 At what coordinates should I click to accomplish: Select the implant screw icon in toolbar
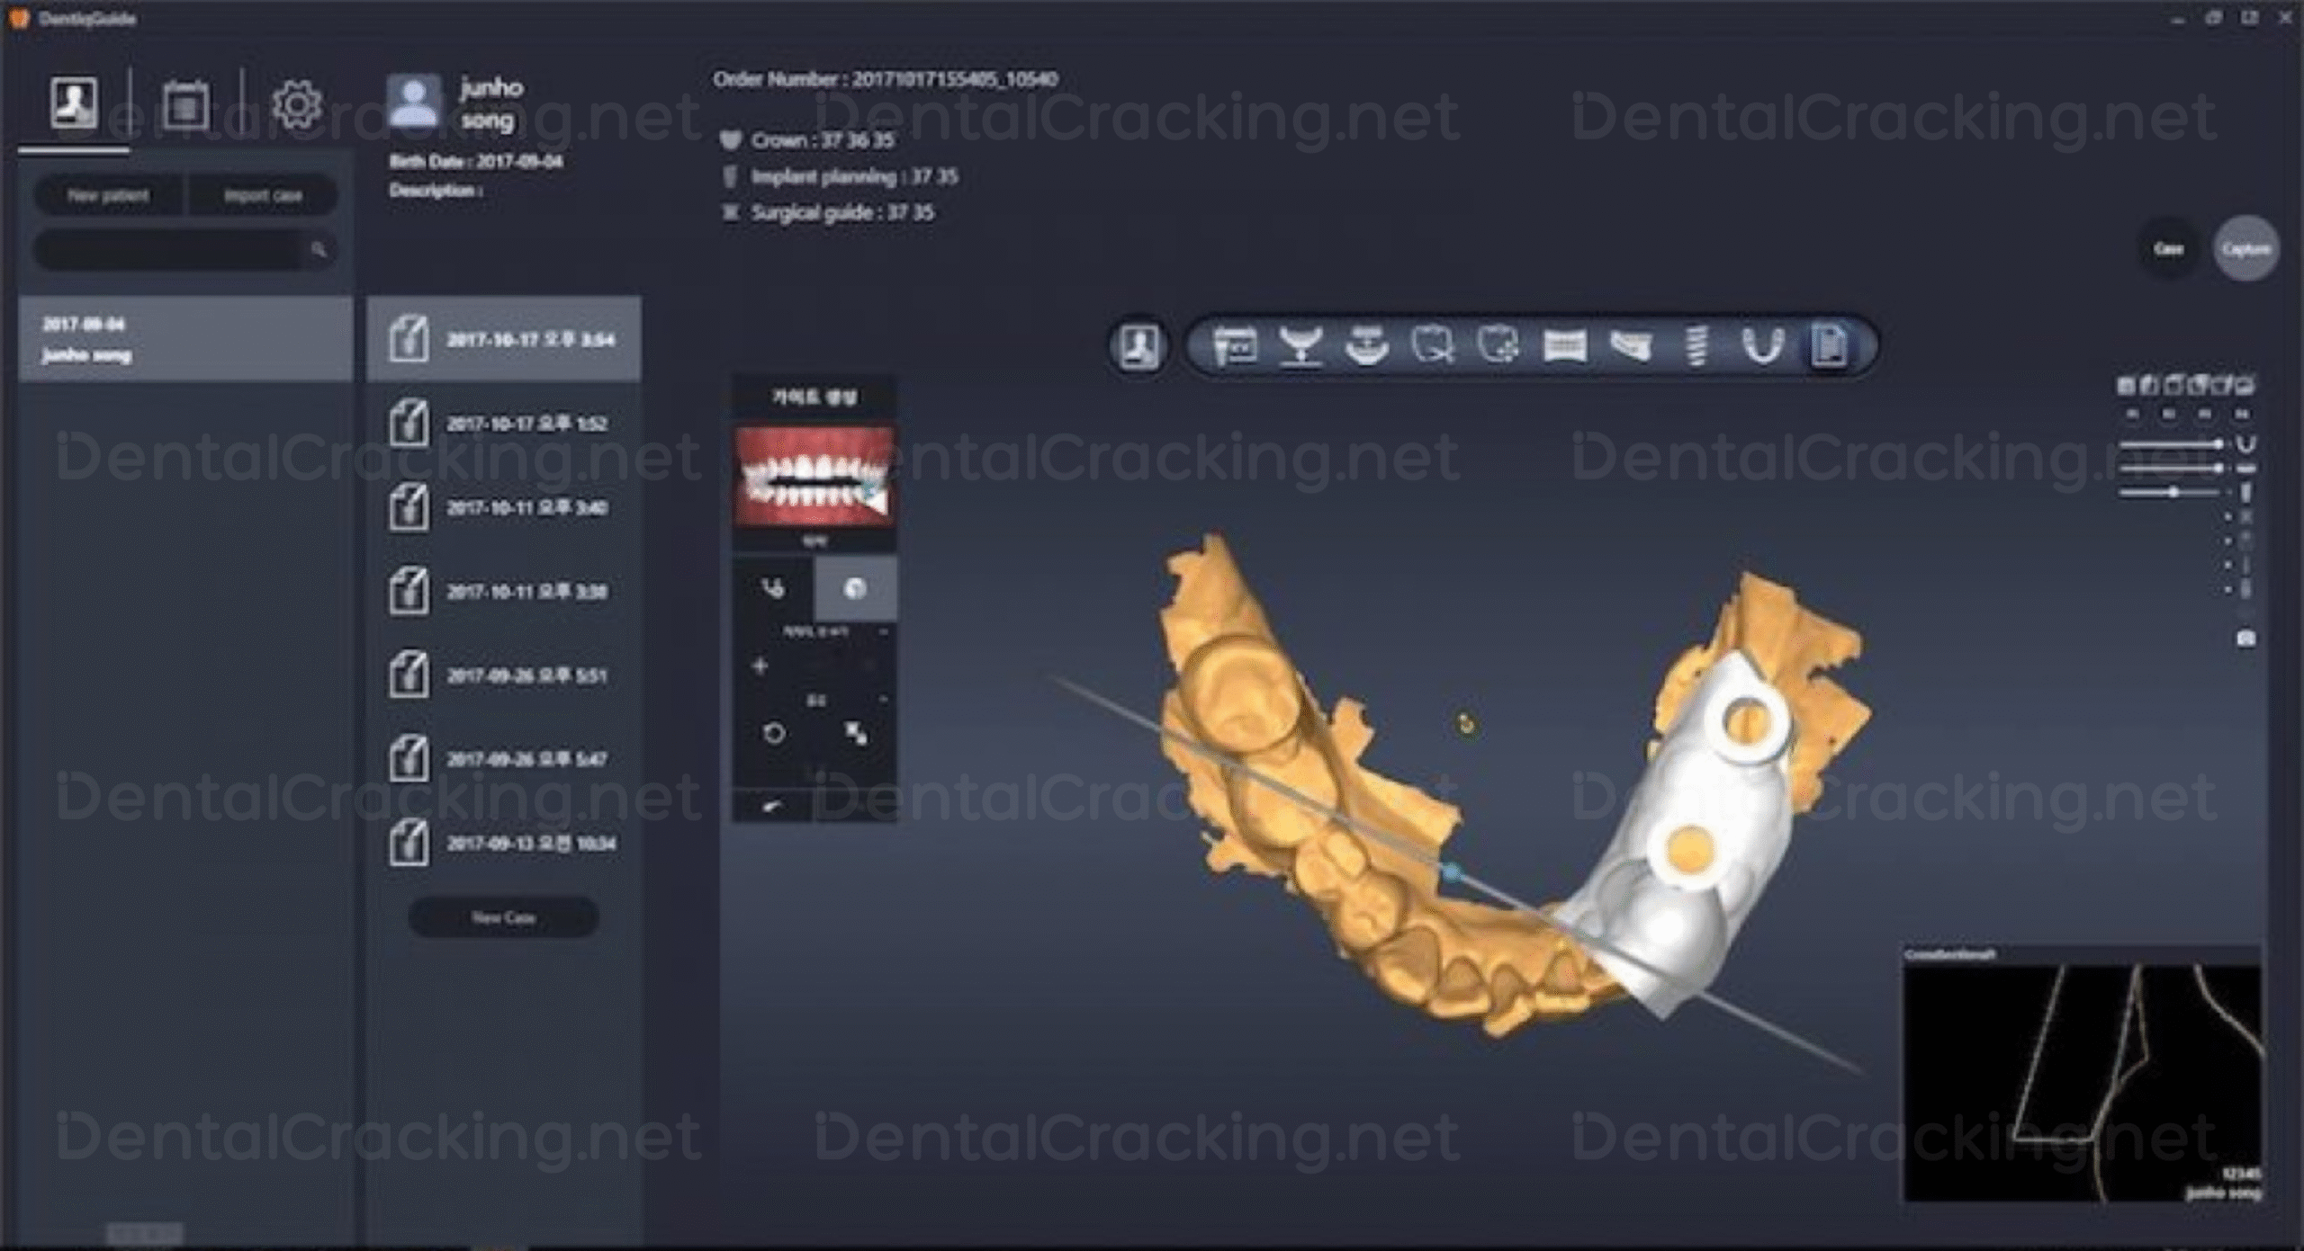(x=1696, y=346)
